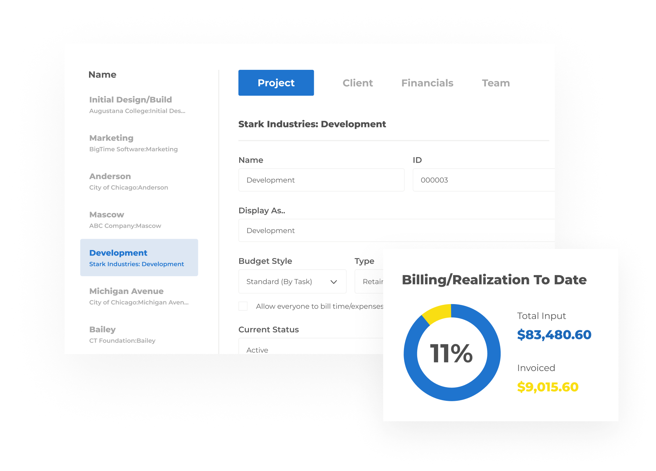Open the Financials tab

427,83
